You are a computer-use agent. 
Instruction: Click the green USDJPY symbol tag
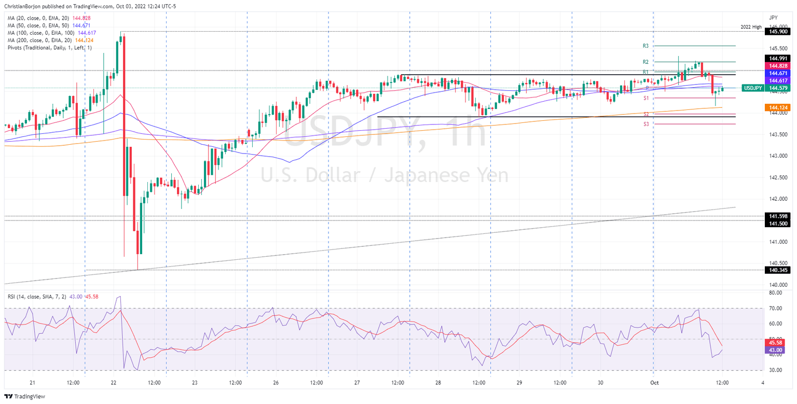click(x=753, y=88)
